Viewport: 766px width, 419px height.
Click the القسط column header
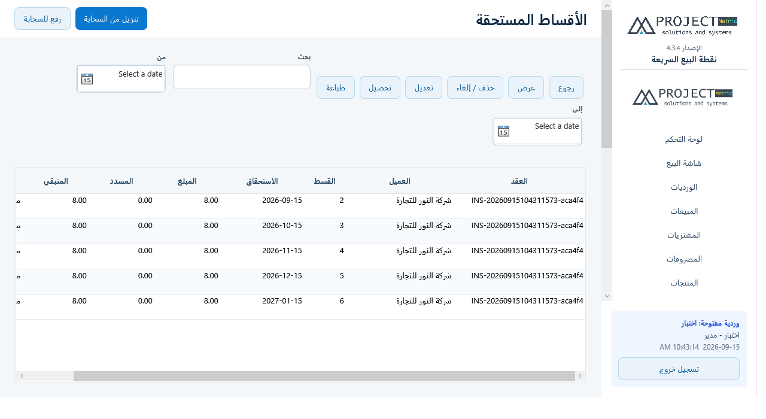pos(325,181)
